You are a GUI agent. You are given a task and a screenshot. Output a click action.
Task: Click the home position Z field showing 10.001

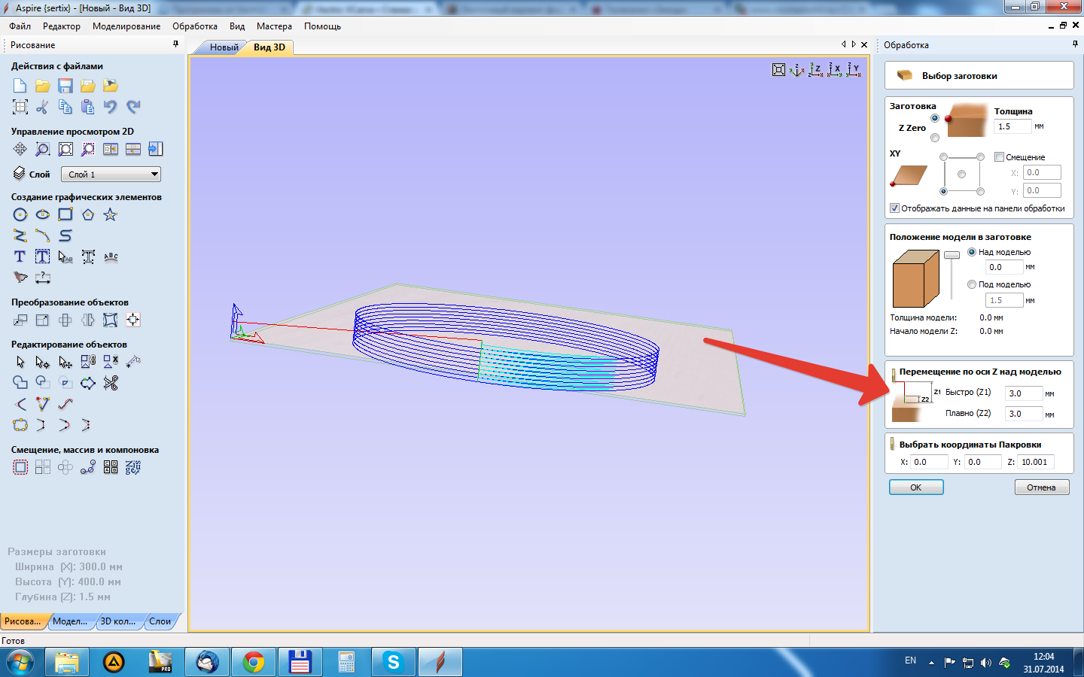coord(1035,462)
